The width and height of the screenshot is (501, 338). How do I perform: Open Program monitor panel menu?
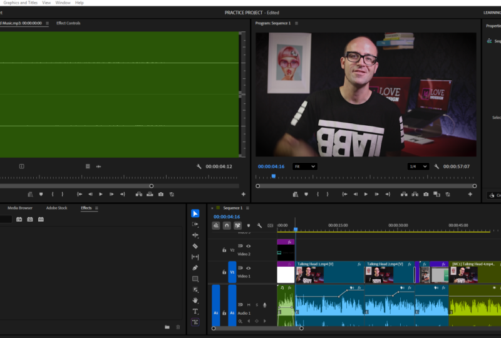[296, 23]
